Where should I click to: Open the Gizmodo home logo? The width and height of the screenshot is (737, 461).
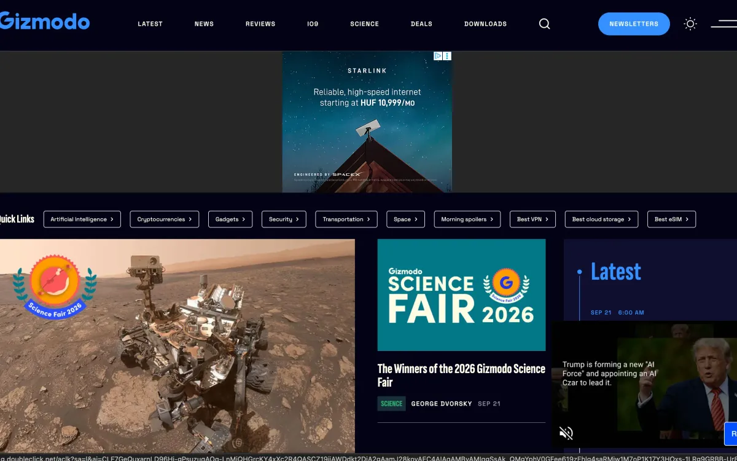44,22
